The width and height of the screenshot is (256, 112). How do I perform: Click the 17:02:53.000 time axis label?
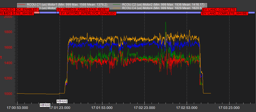pyautogui.click(x=187, y=108)
